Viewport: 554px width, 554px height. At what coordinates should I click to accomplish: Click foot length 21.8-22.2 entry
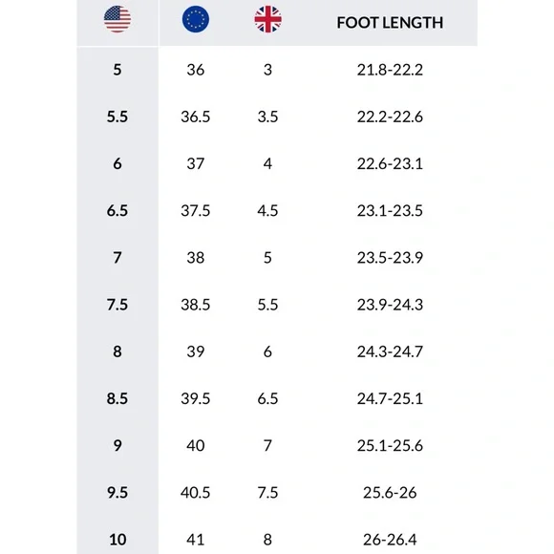[390, 70]
